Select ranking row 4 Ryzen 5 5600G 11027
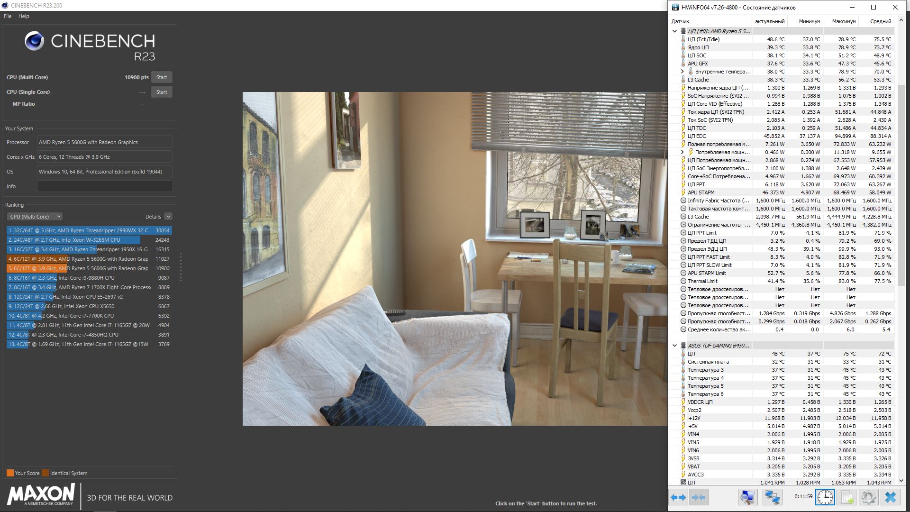This screenshot has width=910, height=512. (x=89, y=259)
